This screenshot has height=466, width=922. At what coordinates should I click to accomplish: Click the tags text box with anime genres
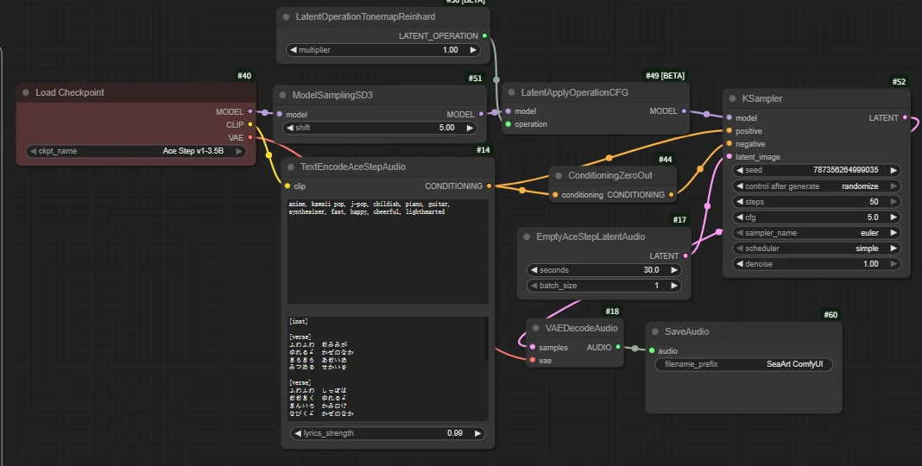tap(388, 250)
